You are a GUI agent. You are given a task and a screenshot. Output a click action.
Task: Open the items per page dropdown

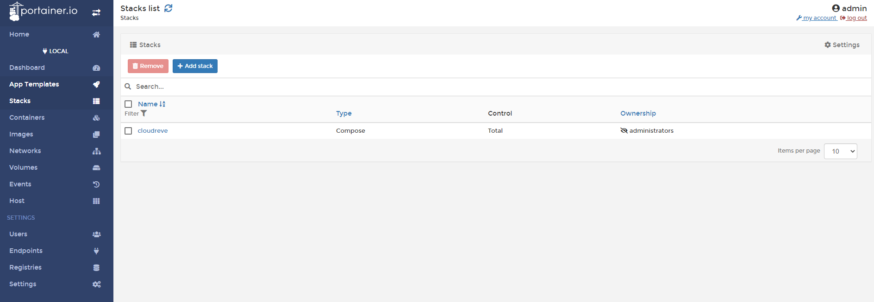point(840,151)
